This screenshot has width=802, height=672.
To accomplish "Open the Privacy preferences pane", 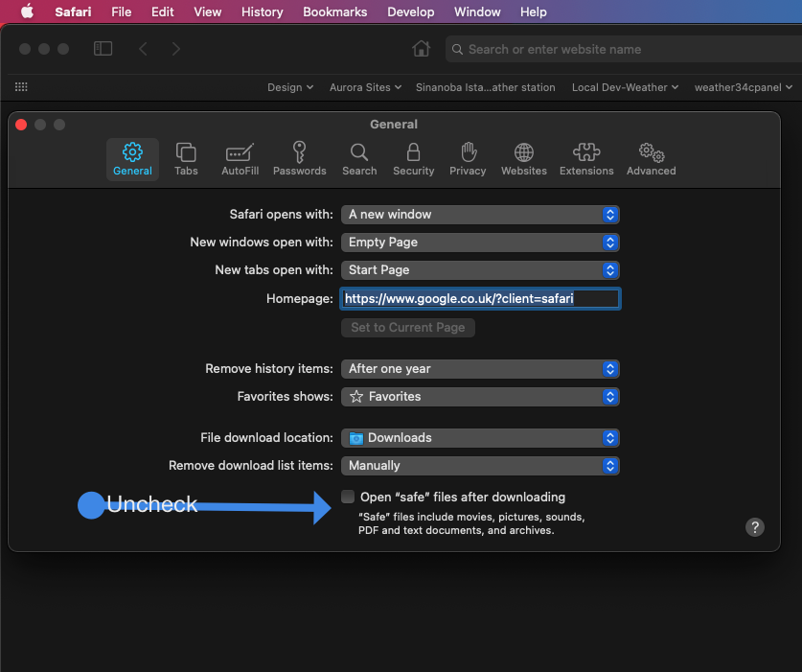I will tap(468, 160).
